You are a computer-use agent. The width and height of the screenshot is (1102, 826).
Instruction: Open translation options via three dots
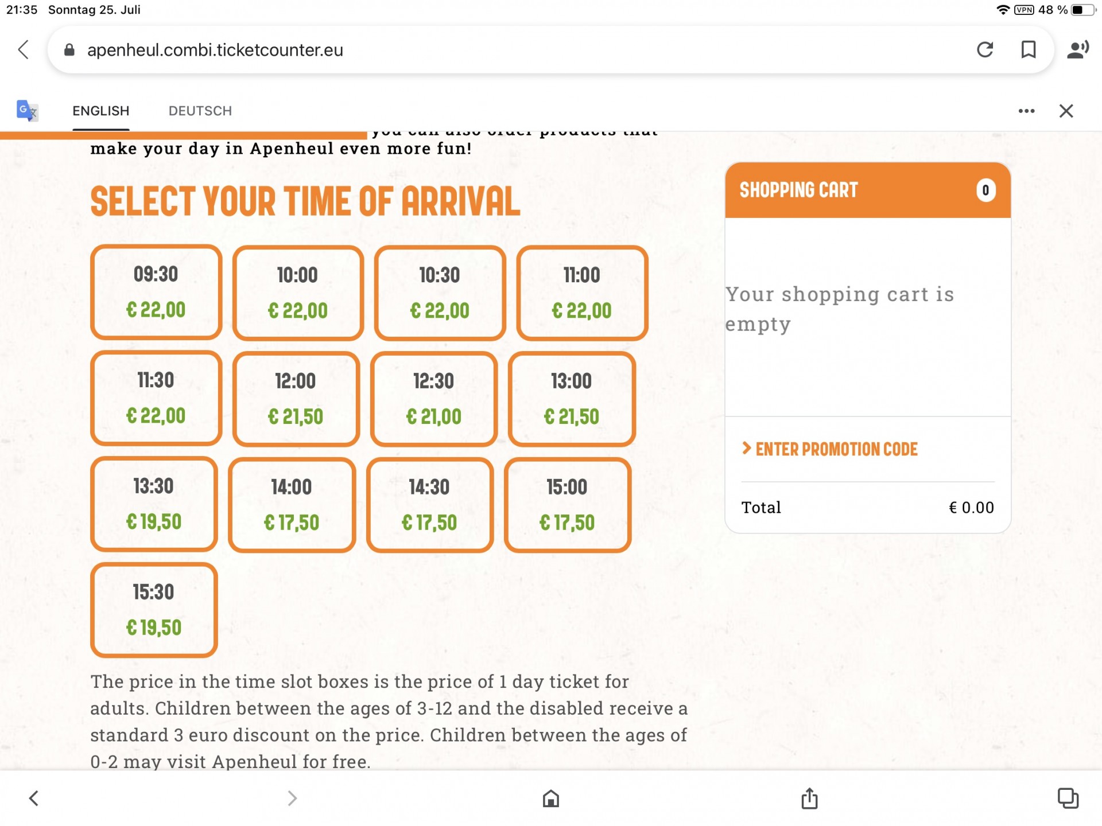coord(1026,111)
